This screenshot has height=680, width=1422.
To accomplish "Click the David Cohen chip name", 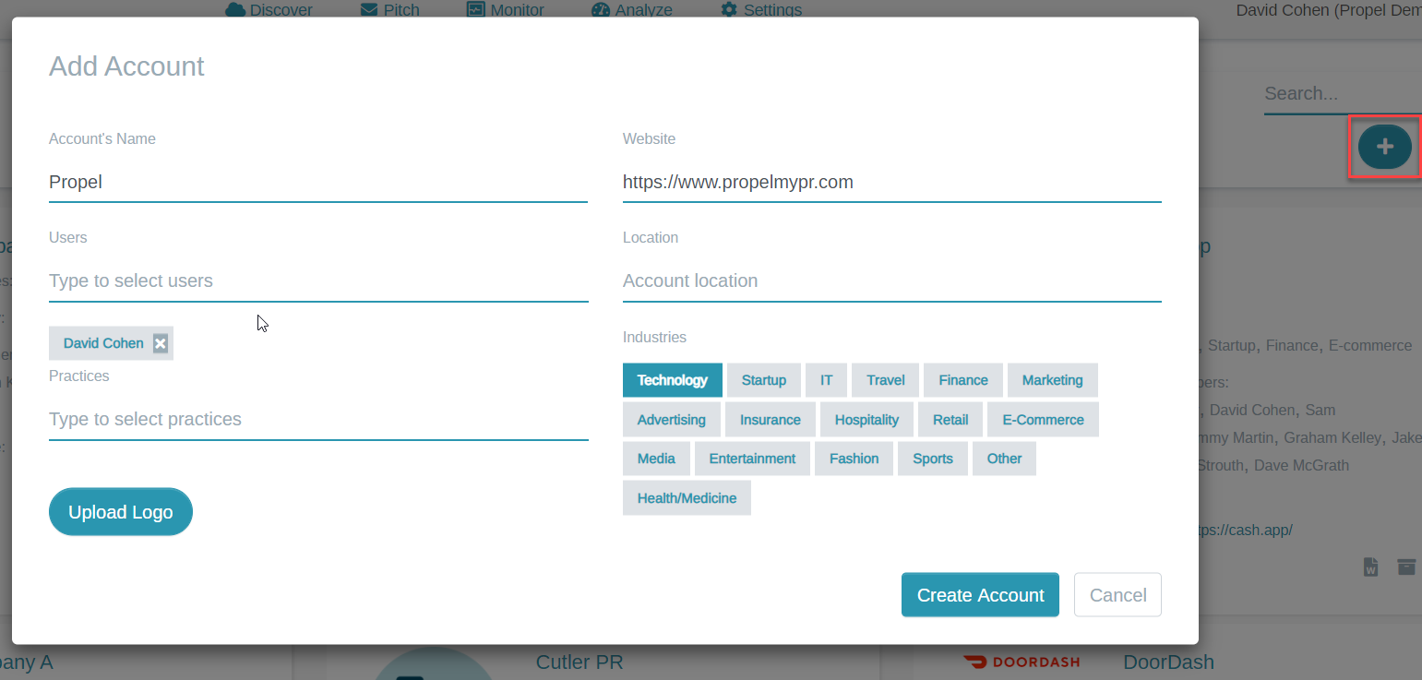I will point(103,343).
